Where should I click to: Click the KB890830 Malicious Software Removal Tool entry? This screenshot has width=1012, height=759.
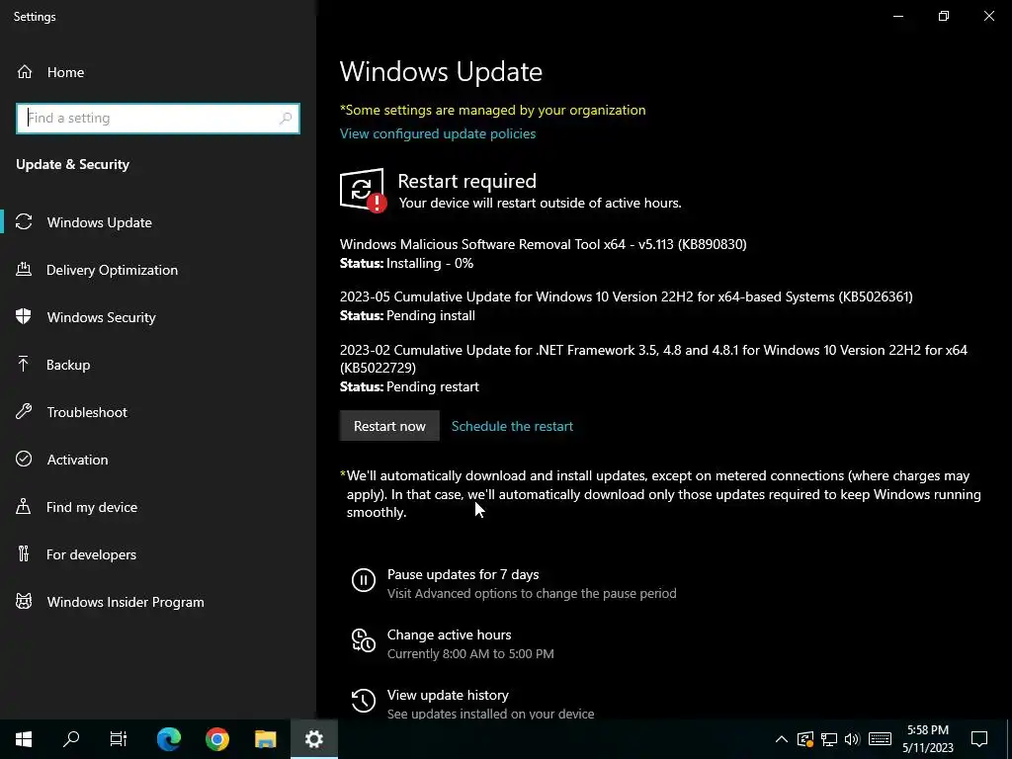[543, 253]
